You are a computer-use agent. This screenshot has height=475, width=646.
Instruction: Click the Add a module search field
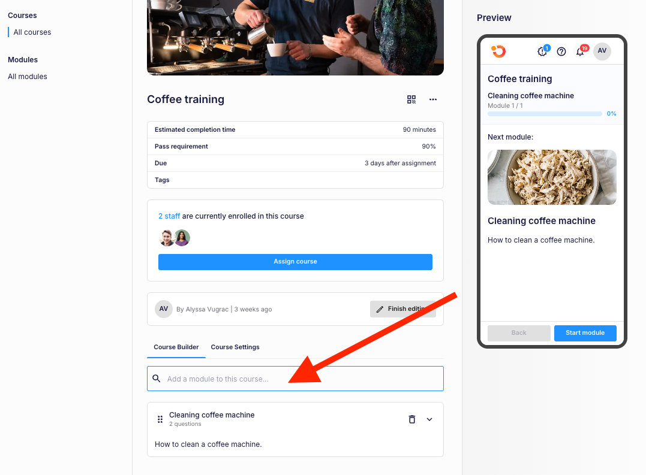(x=295, y=379)
